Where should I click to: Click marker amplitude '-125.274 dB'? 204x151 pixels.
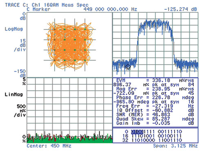[x=180, y=9]
